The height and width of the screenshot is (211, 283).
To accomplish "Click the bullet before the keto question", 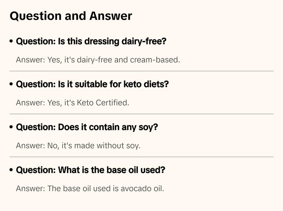I will coord(12,85).
